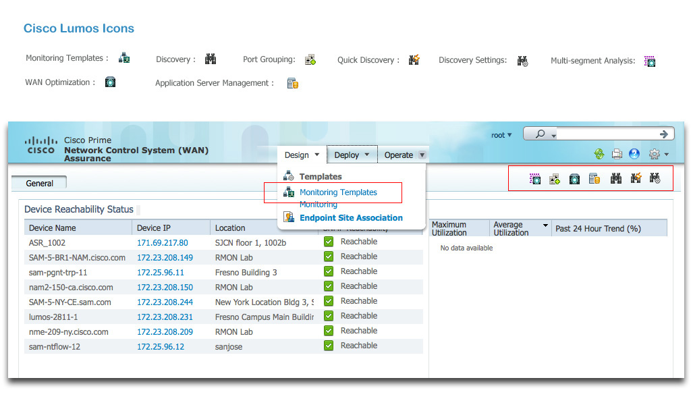
Task: Open Discovery Settings from the app toolbar
Action: tap(655, 179)
